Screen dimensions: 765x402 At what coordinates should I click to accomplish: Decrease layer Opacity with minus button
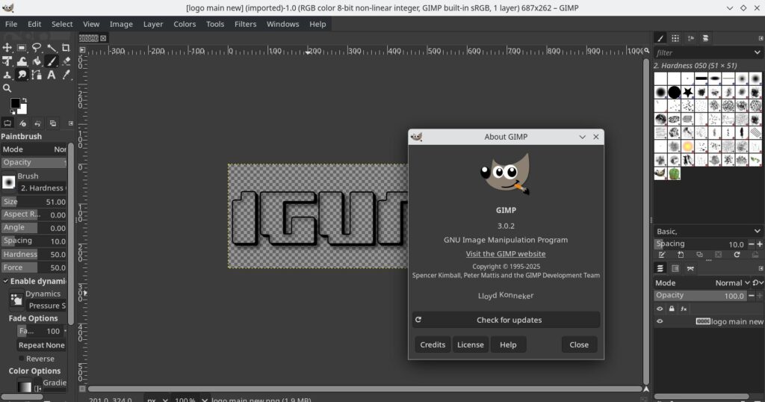(x=752, y=296)
